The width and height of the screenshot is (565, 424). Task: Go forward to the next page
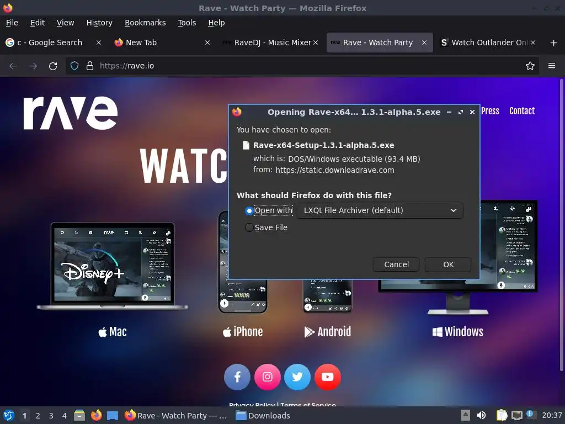(x=33, y=66)
